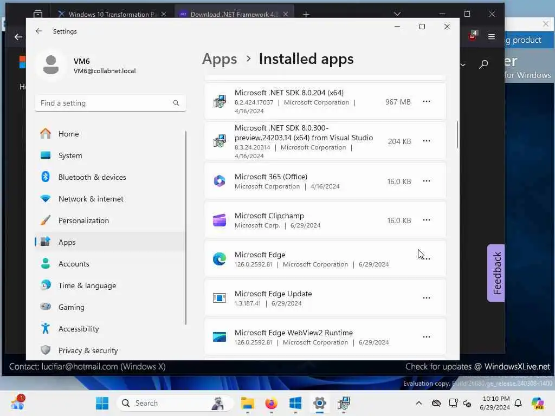This screenshot has height=416, width=555.
Task: Click the Installed apps list scrollbar
Action: [x=457, y=135]
